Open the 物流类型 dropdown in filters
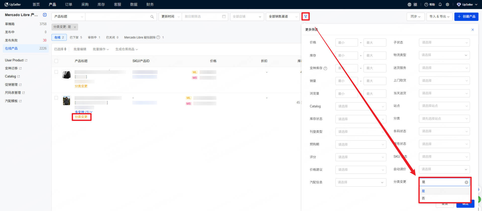482x211 pixels. tap(444, 55)
